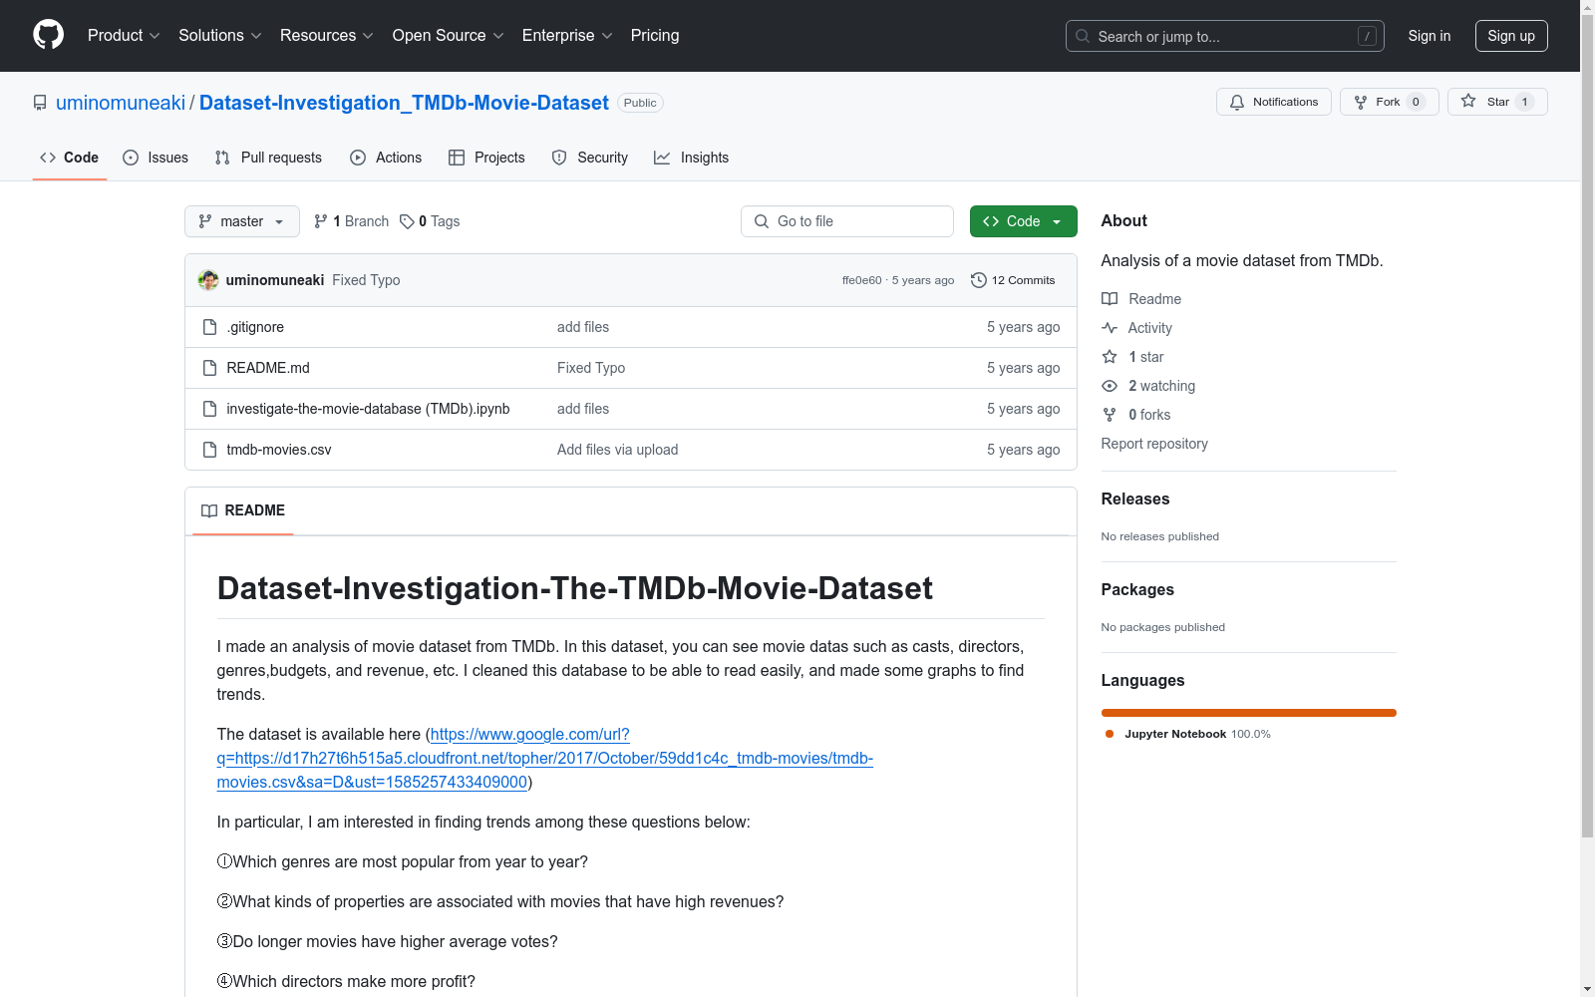Image resolution: width=1595 pixels, height=997 pixels.
Task: Open the Security tab
Action: click(590, 158)
